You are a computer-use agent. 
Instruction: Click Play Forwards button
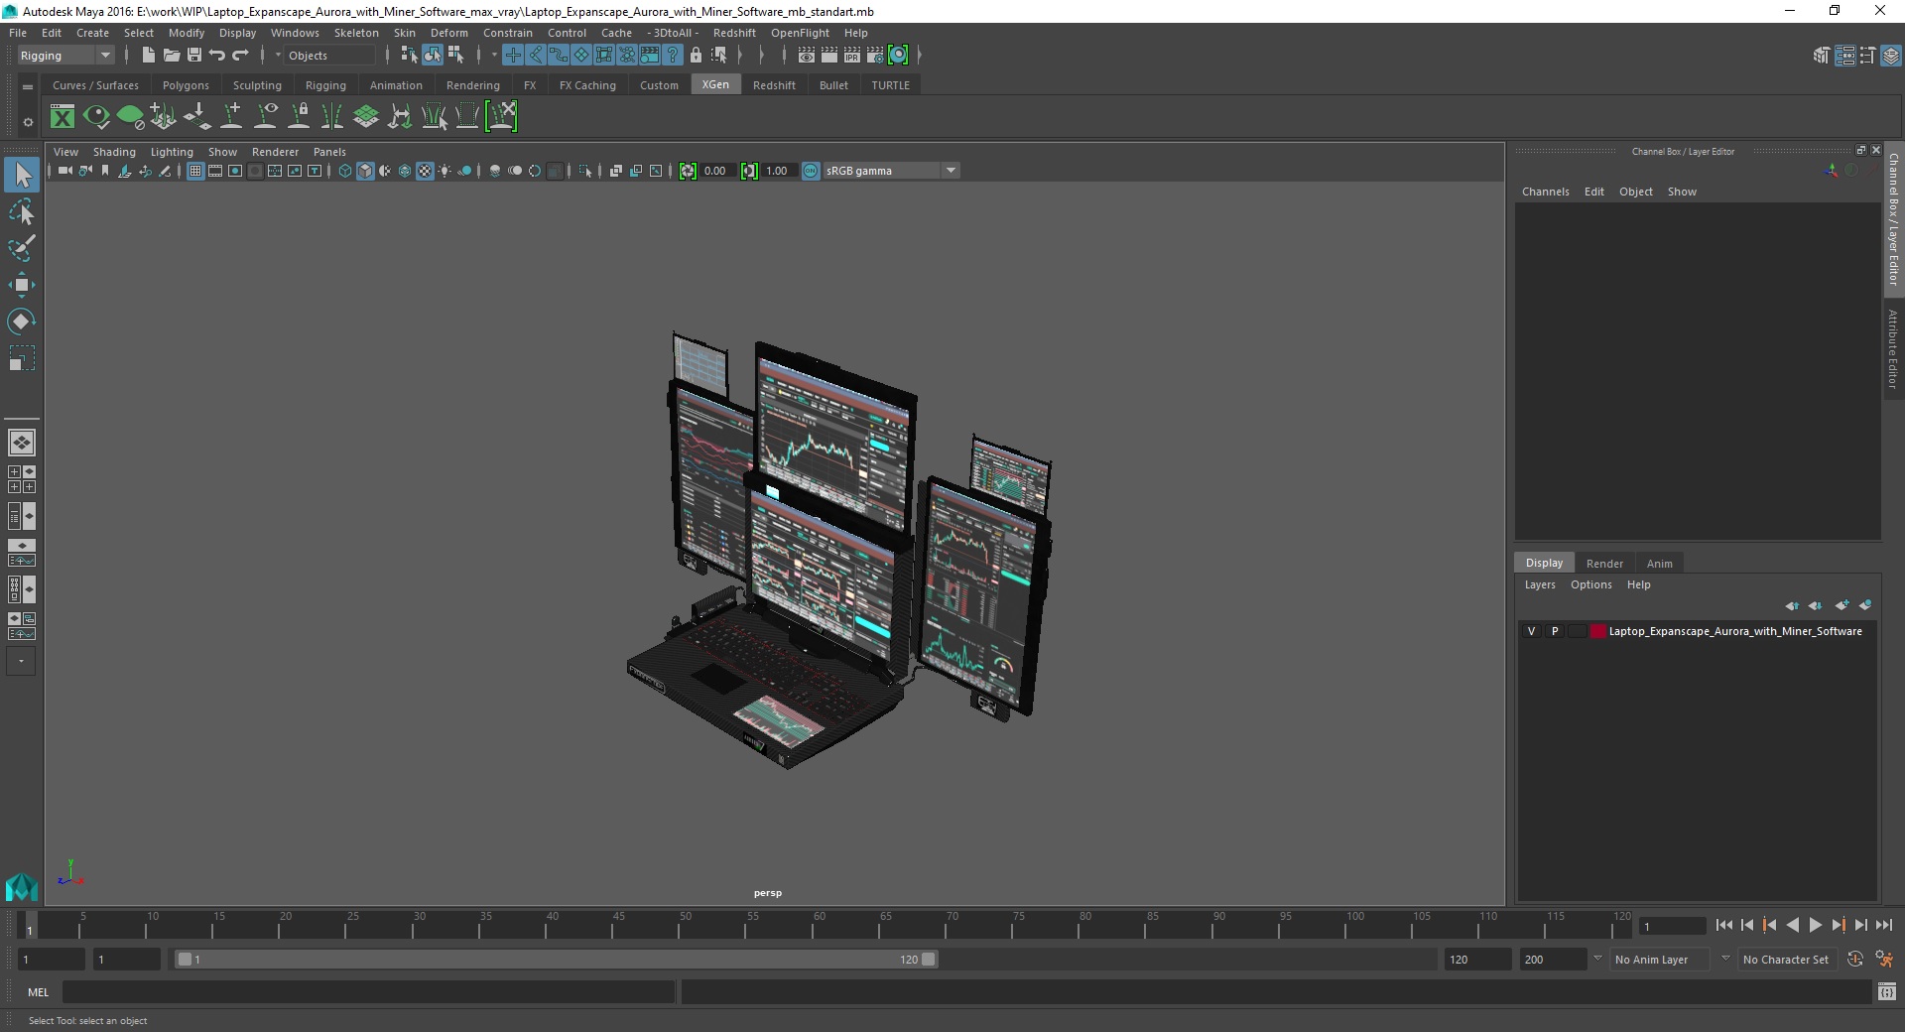(x=1815, y=925)
